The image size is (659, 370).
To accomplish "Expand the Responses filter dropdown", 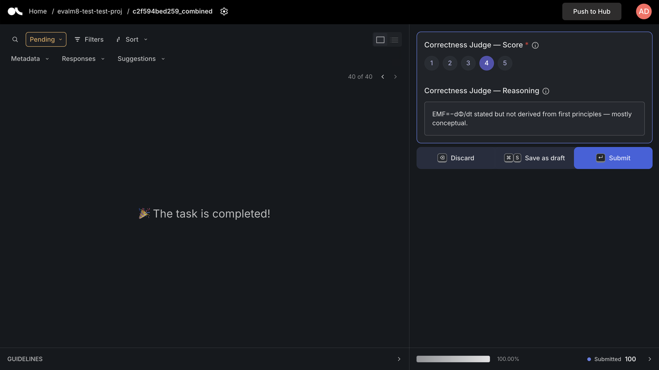I will click(83, 59).
